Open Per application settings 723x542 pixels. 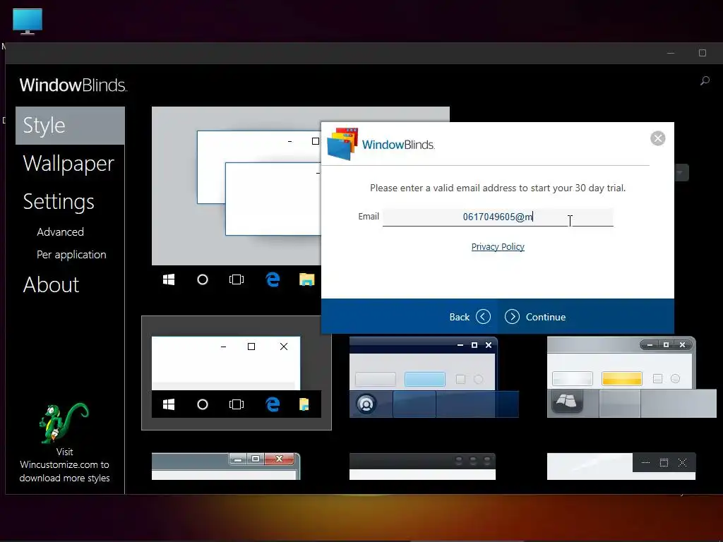pos(71,255)
